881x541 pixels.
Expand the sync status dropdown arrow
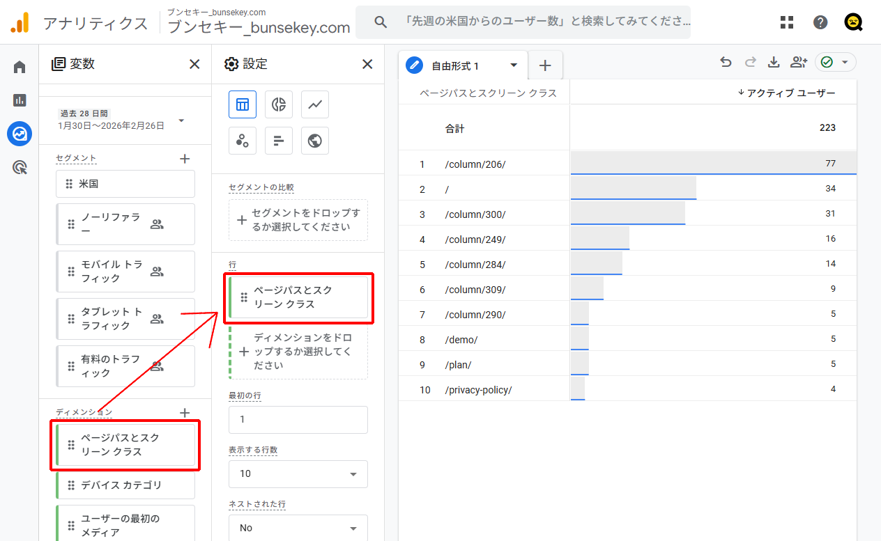click(x=845, y=61)
